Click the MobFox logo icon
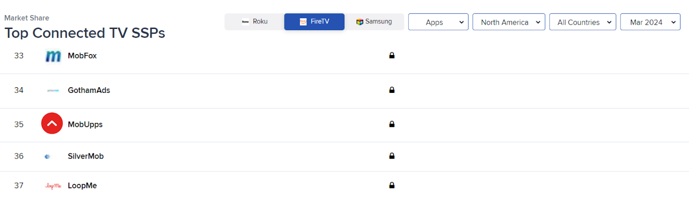 53,56
